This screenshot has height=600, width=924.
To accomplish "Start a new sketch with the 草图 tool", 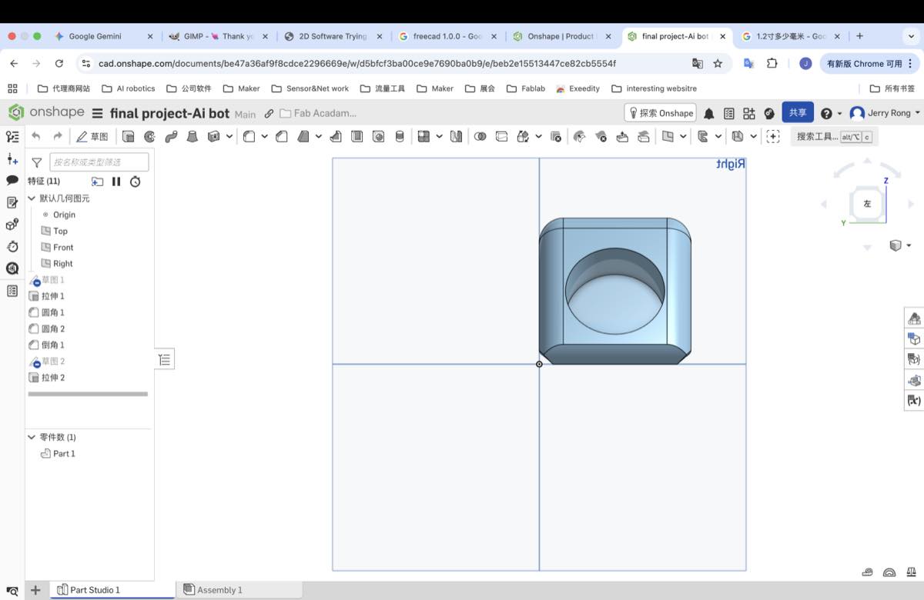I will (92, 136).
